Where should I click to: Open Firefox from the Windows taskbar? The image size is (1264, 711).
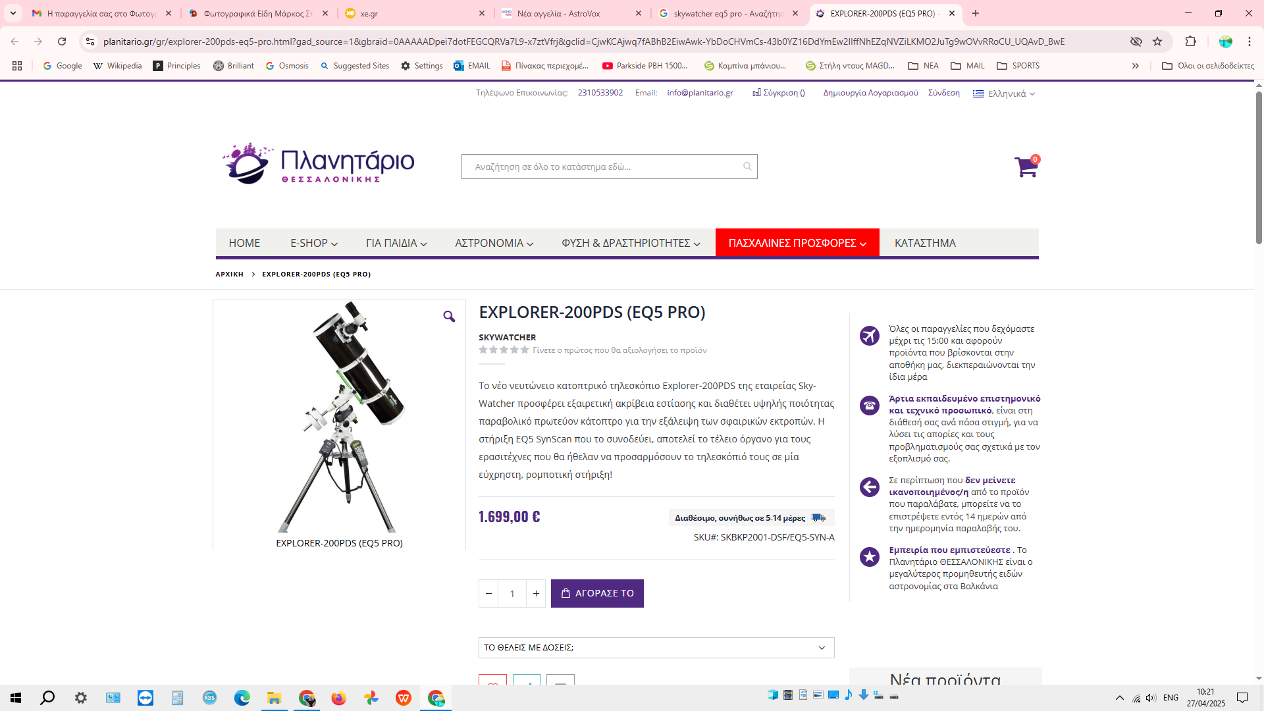pyautogui.click(x=338, y=698)
